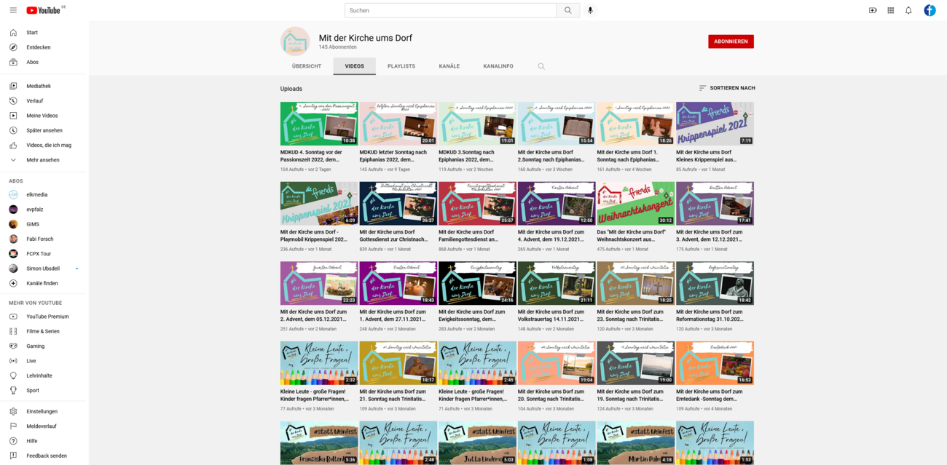Viewport: 947px width, 465px height.
Task: Open YouTube apps grid
Action: (890, 10)
